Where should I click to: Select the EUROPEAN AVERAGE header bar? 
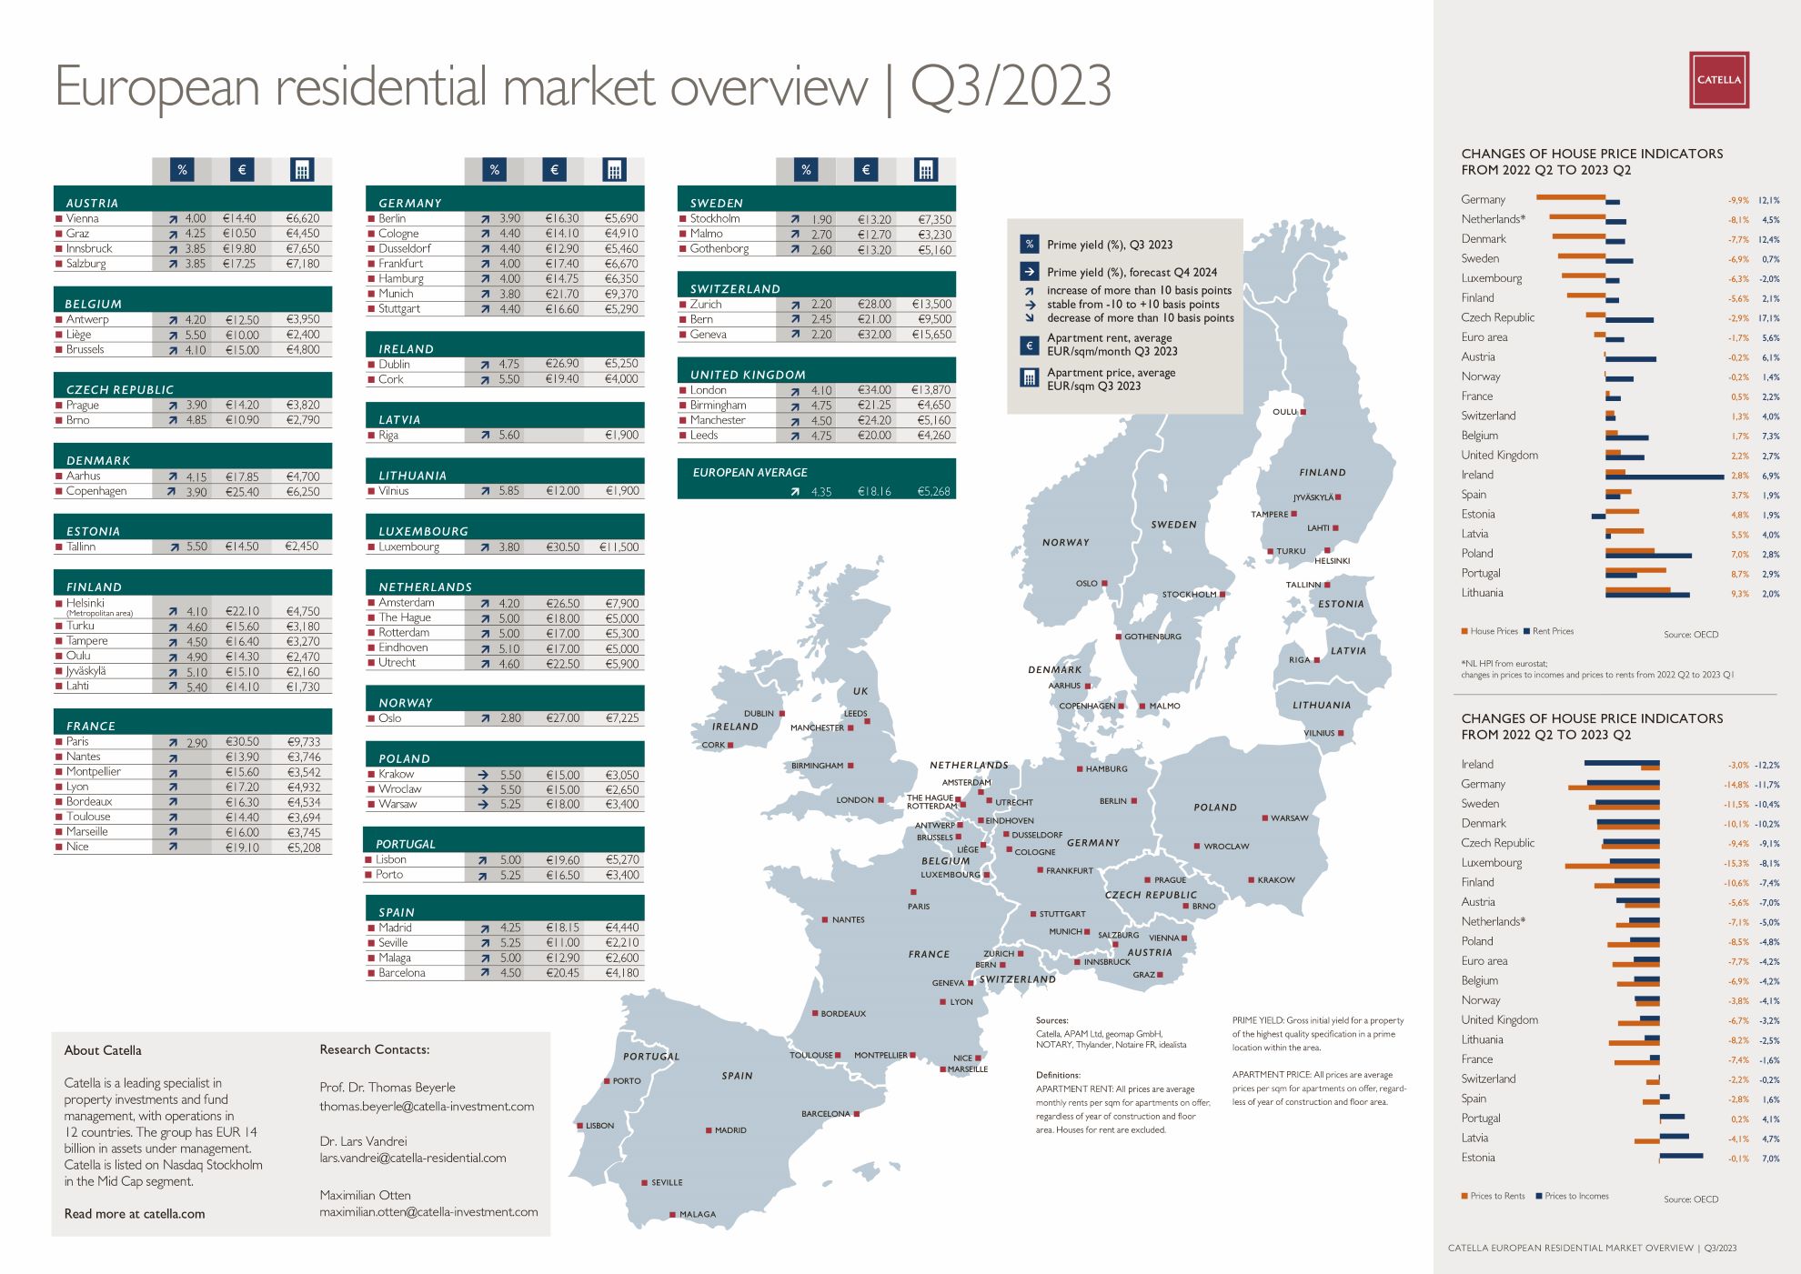[x=750, y=472]
